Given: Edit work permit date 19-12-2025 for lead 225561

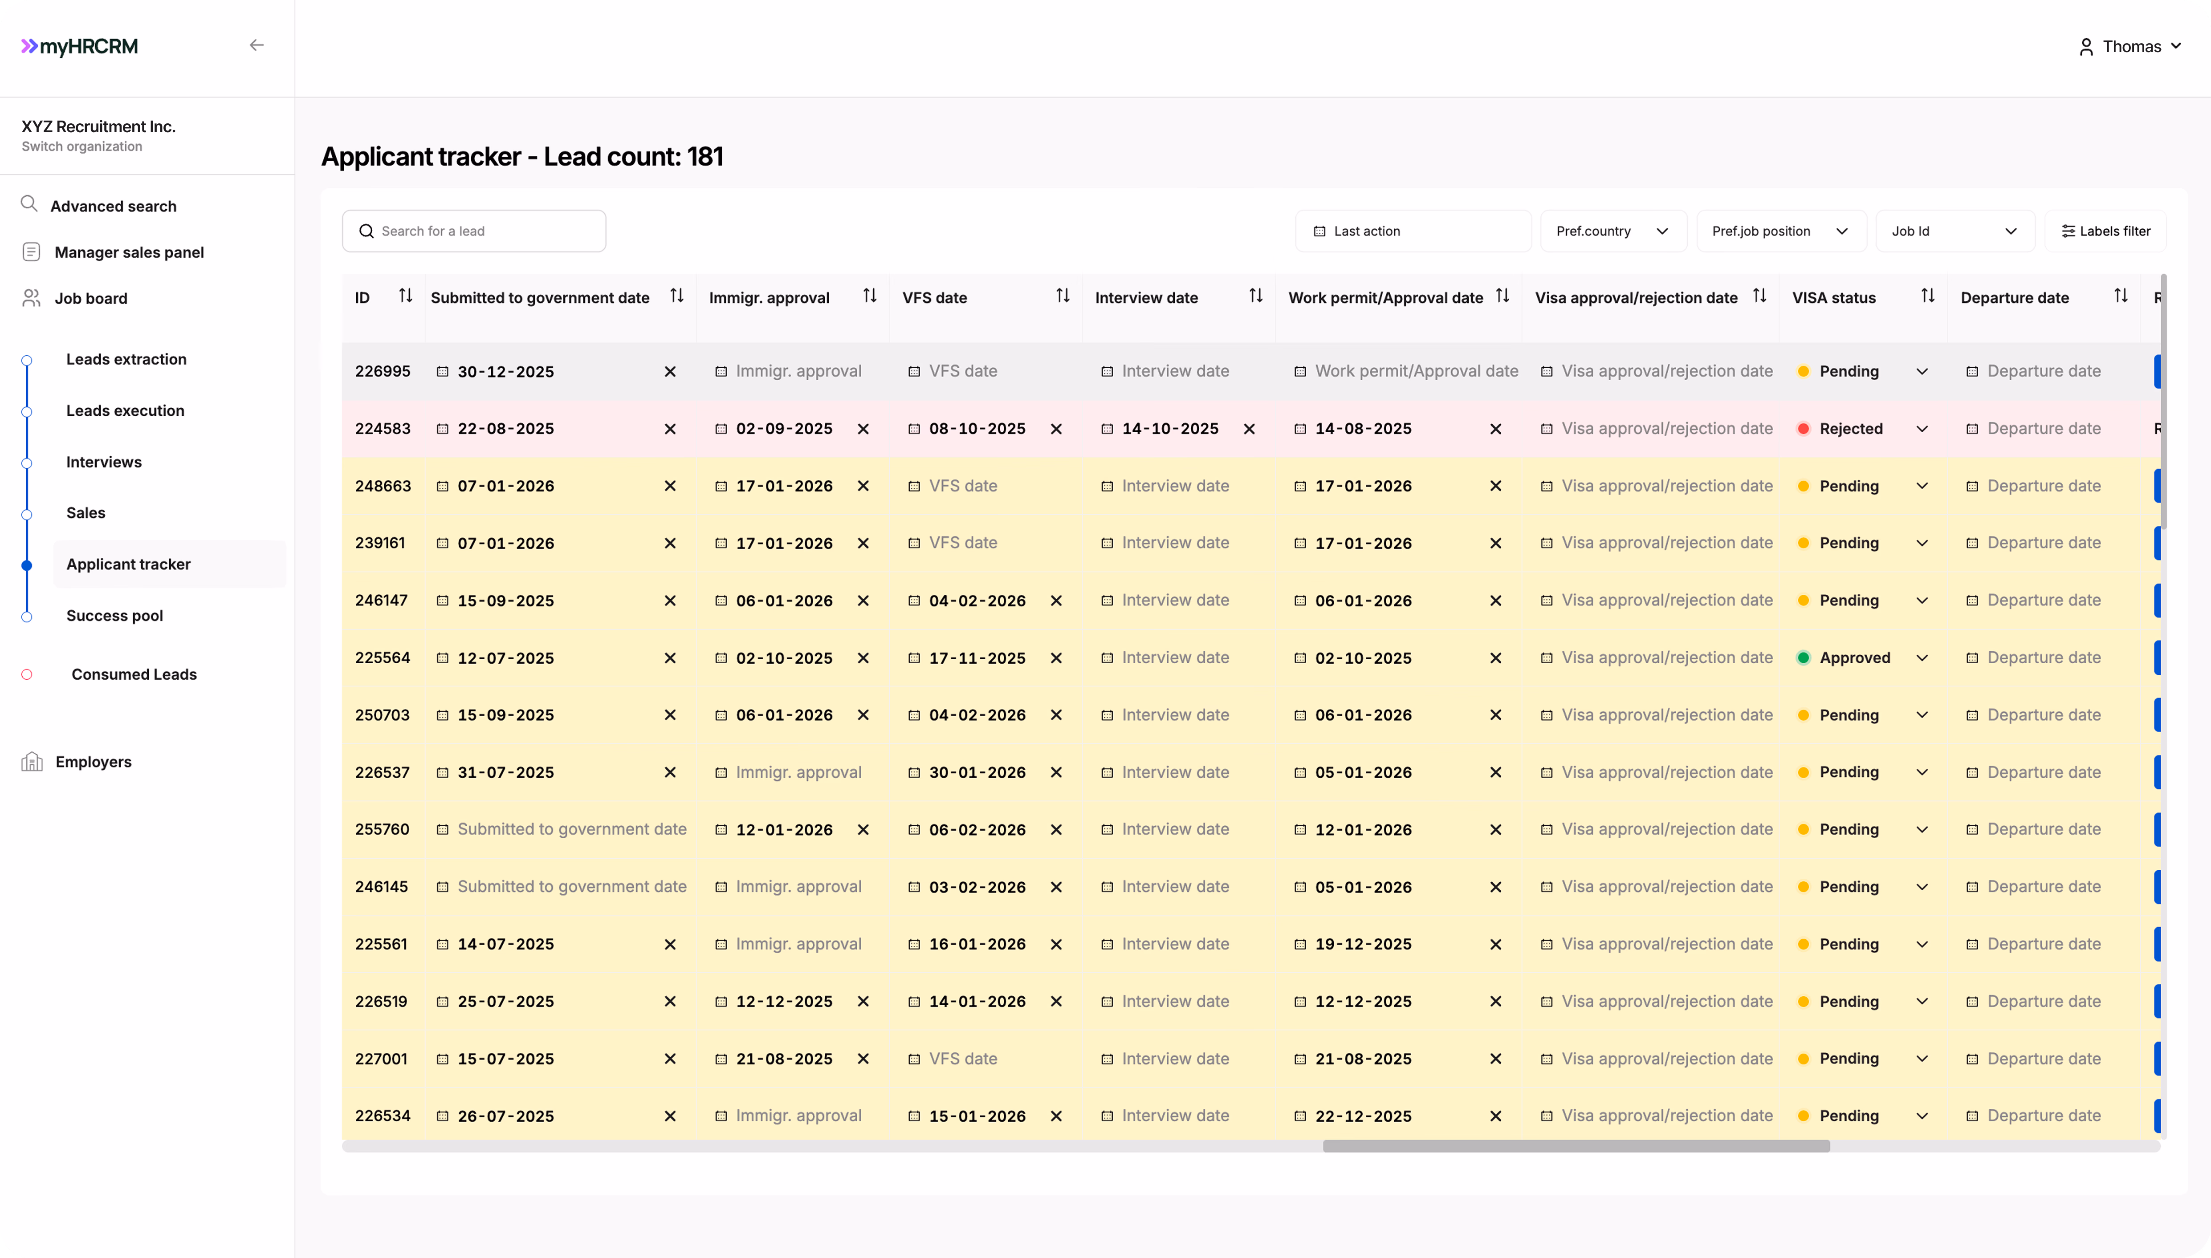Looking at the screenshot, I should [1363, 944].
